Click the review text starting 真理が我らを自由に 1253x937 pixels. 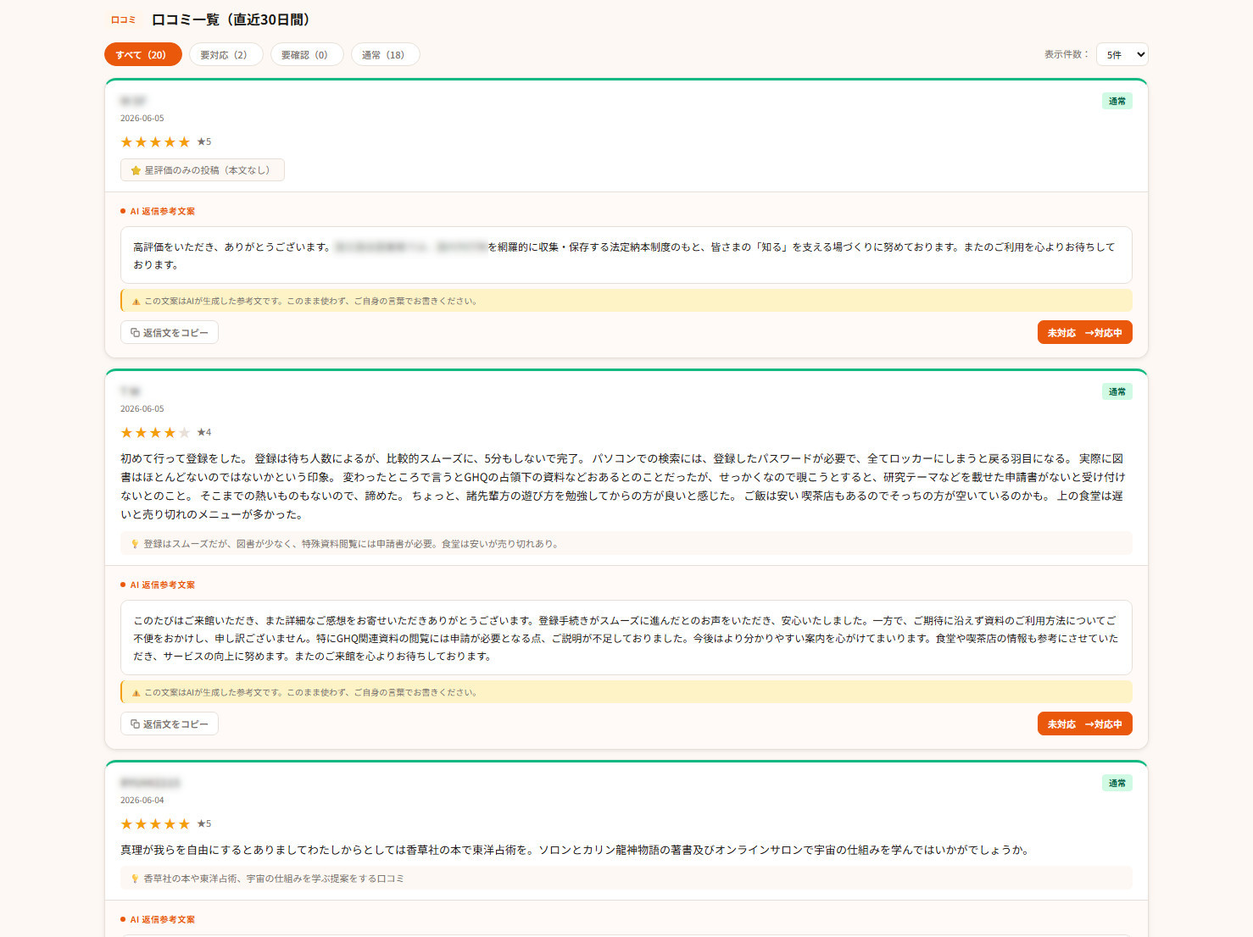coord(576,850)
